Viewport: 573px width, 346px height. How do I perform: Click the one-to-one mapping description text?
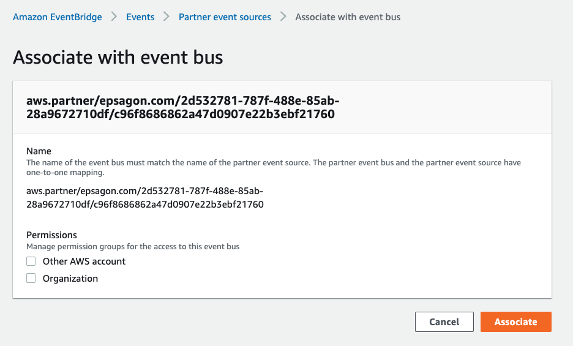(274, 168)
